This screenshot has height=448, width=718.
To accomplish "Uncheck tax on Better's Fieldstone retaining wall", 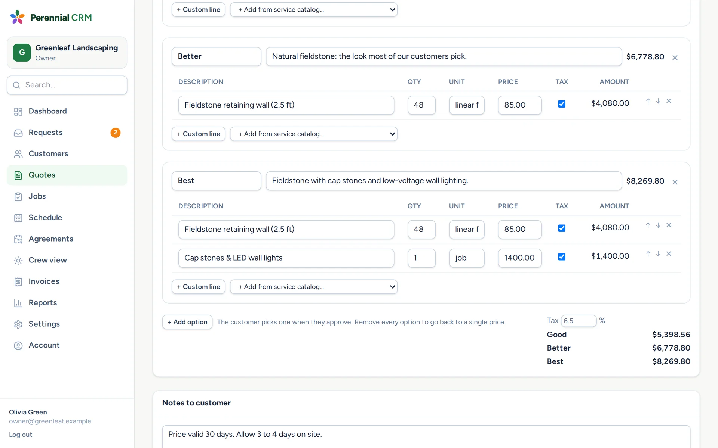I will pos(562,104).
